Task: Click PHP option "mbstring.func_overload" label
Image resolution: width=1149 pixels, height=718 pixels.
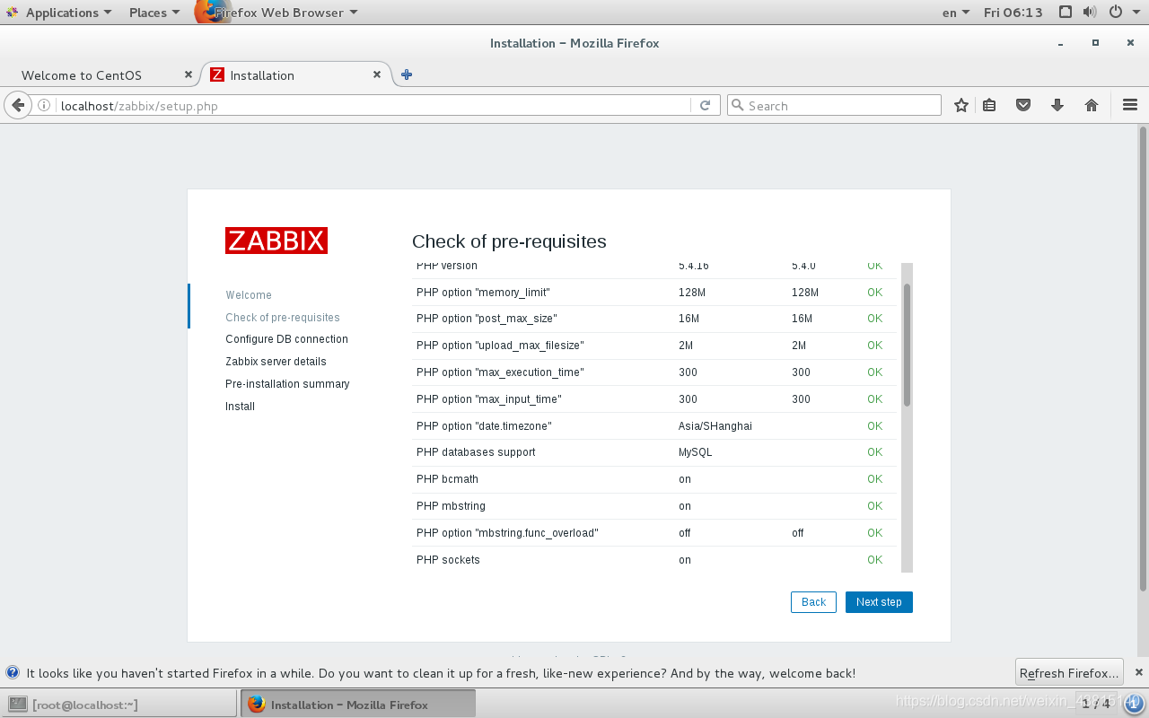Action: coord(507,532)
